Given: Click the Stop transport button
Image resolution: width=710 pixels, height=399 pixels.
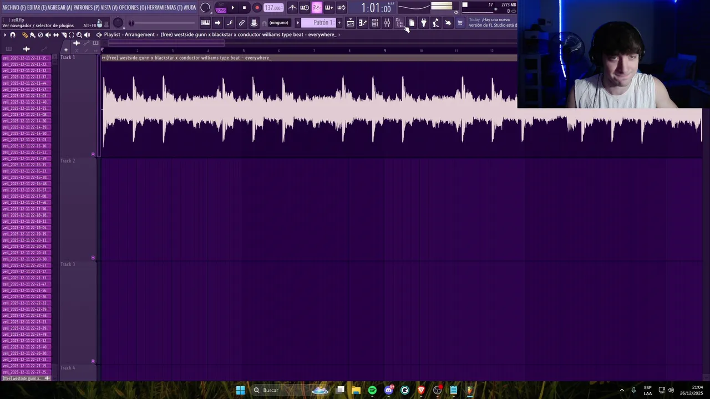Looking at the screenshot, I should coord(244,8).
